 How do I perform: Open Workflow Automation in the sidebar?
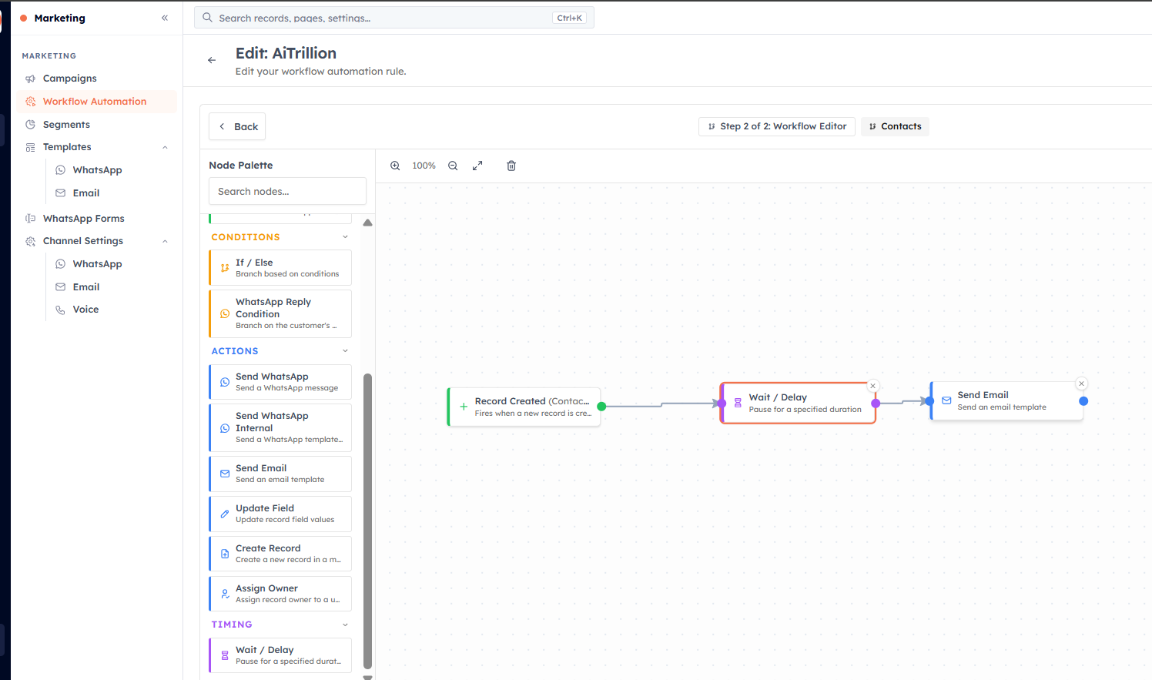click(96, 102)
